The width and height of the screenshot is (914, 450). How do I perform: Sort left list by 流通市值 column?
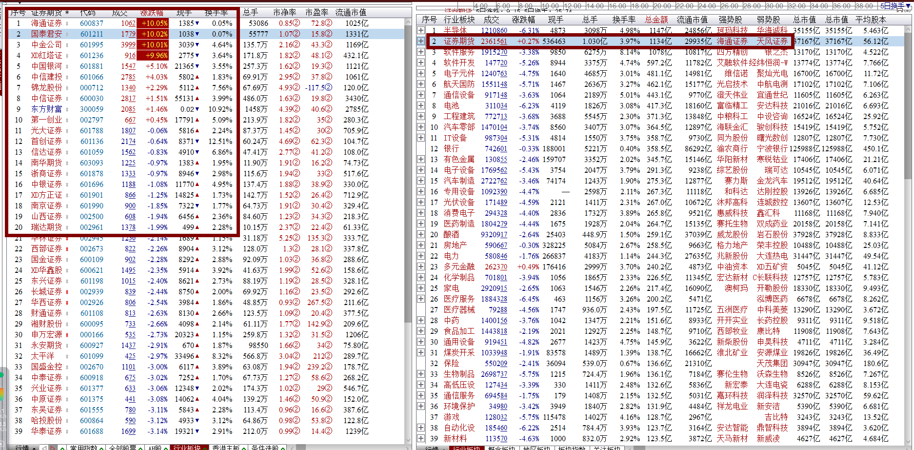click(x=351, y=12)
